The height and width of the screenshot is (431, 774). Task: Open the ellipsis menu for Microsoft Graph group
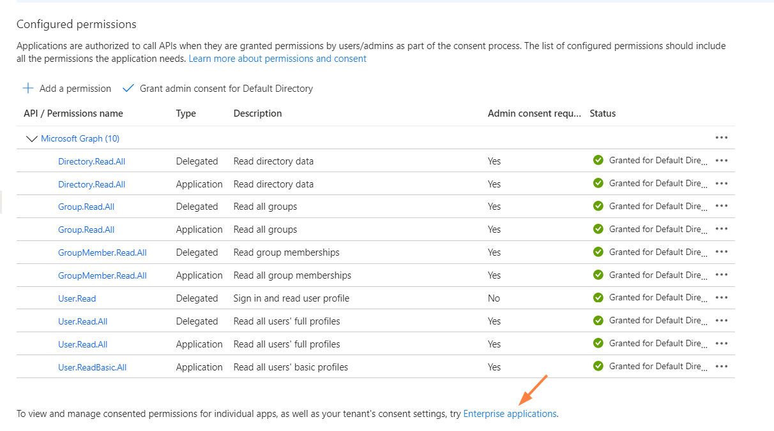(722, 138)
